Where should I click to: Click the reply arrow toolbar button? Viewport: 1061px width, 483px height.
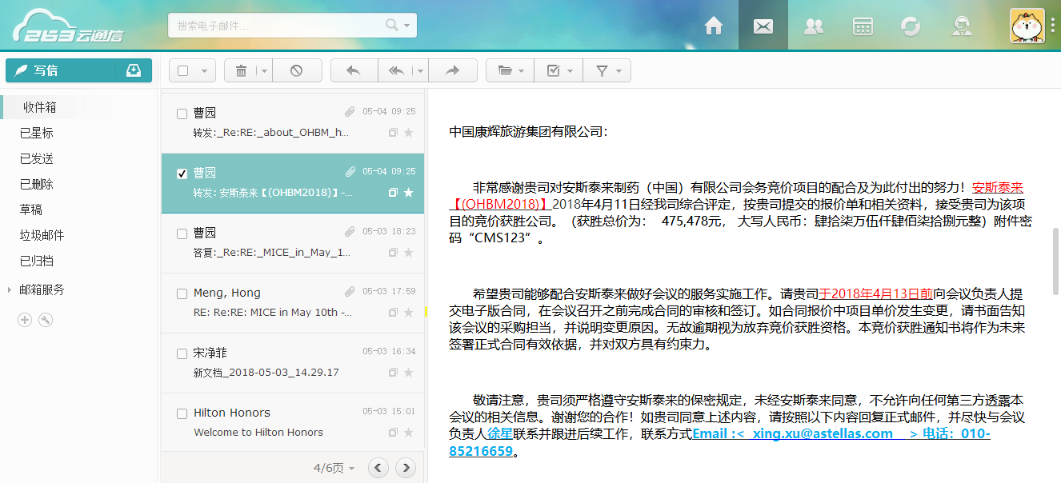pyautogui.click(x=353, y=70)
